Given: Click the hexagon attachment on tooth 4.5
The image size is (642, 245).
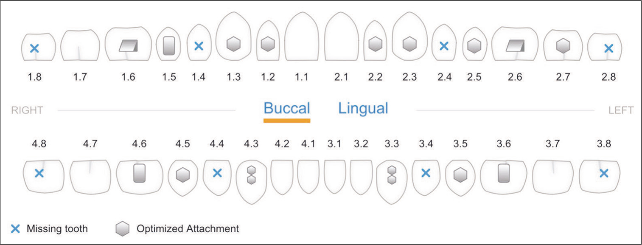Looking at the screenshot, I should point(182,175).
